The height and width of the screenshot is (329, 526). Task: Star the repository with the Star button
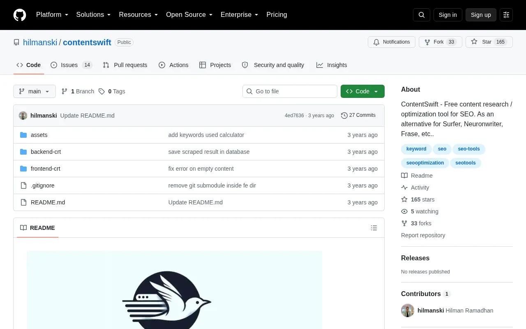pyautogui.click(x=489, y=42)
